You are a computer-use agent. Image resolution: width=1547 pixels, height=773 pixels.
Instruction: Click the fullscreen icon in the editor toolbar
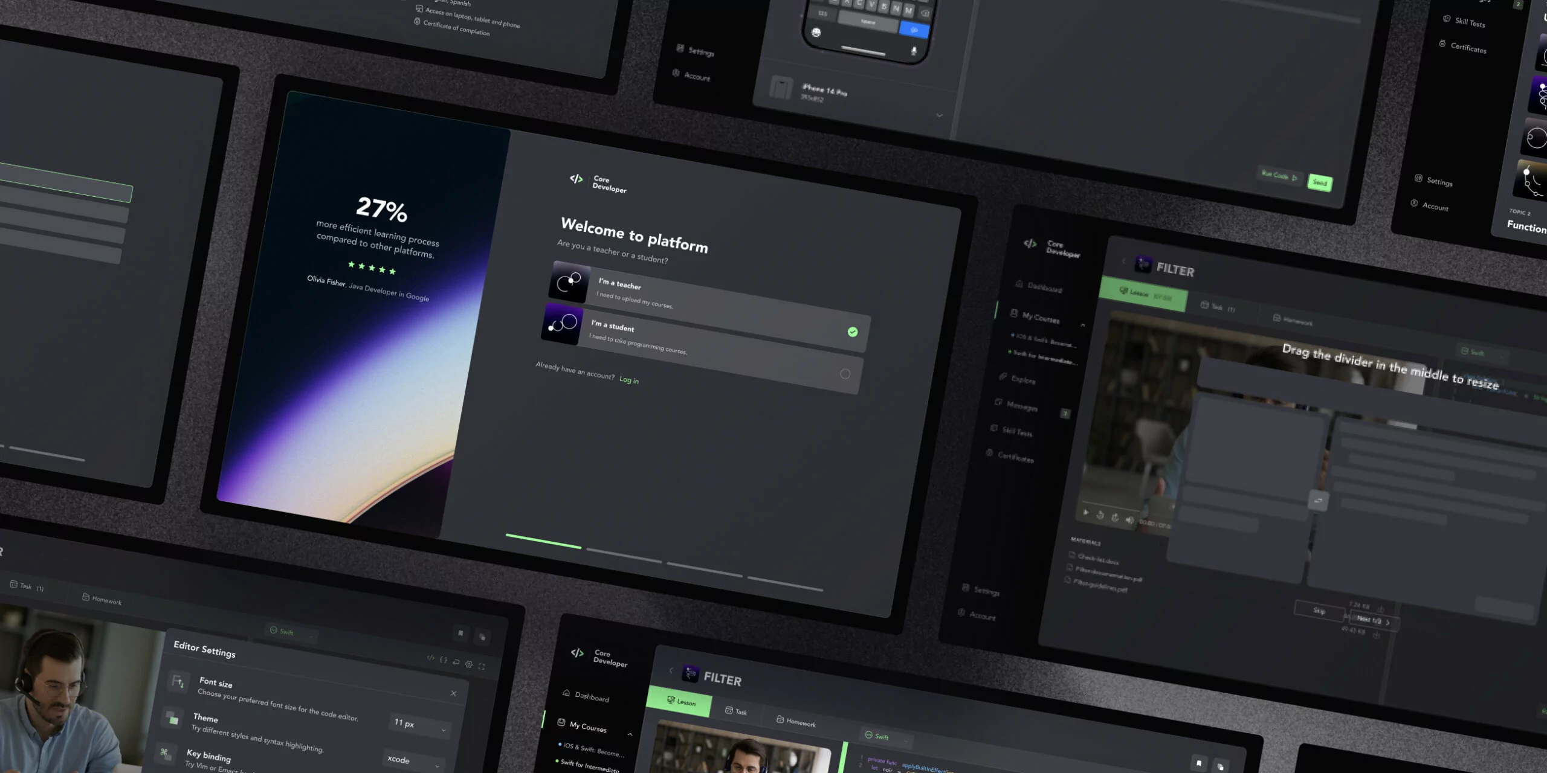[482, 666]
